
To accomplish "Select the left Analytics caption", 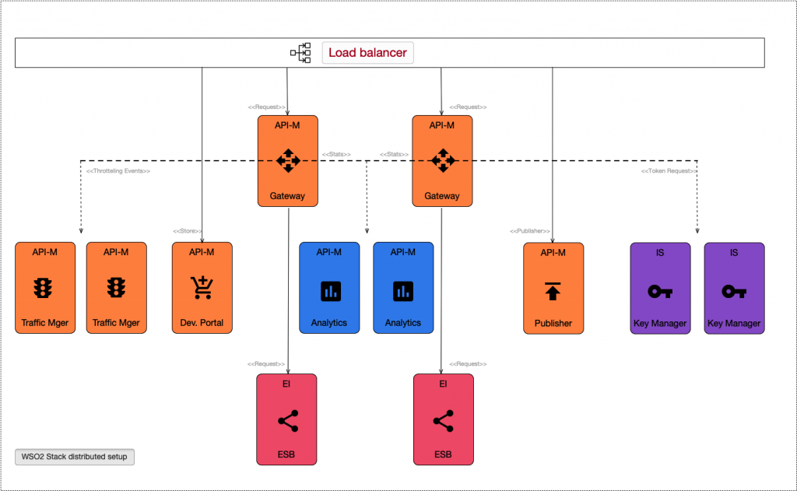I will 329,323.
